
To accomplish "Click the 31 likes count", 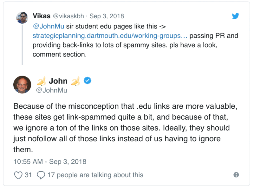I will [x=28, y=175].
